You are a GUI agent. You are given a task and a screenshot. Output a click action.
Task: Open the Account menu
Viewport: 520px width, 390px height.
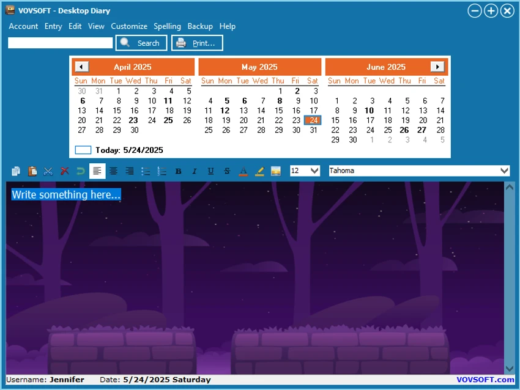click(23, 26)
